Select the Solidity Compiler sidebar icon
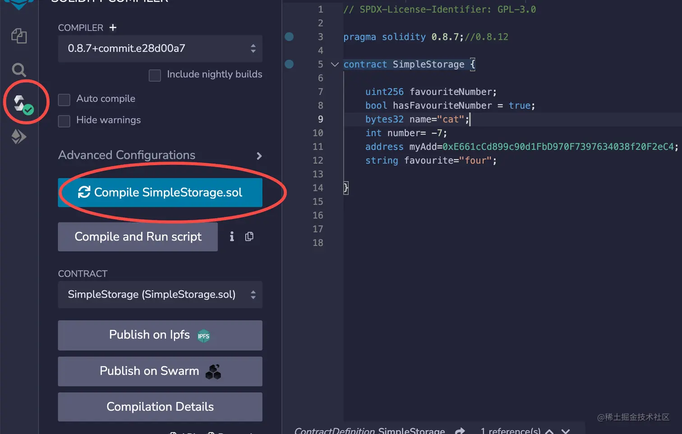Viewport: 682px width, 434px height. (23, 105)
